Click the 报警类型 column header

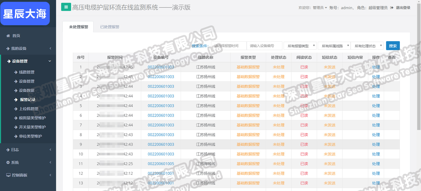(248, 58)
